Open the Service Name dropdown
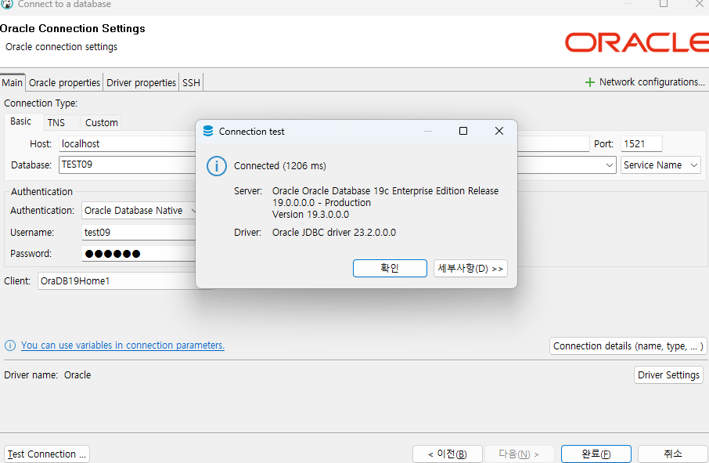Viewport: 709px width, 463px height. 660,165
